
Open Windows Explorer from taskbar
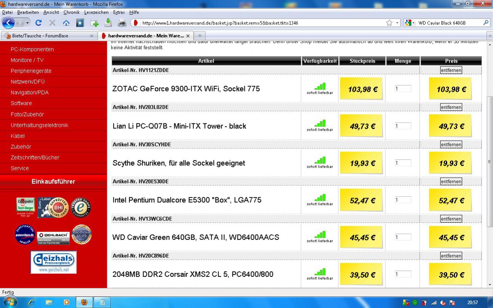coord(49,302)
